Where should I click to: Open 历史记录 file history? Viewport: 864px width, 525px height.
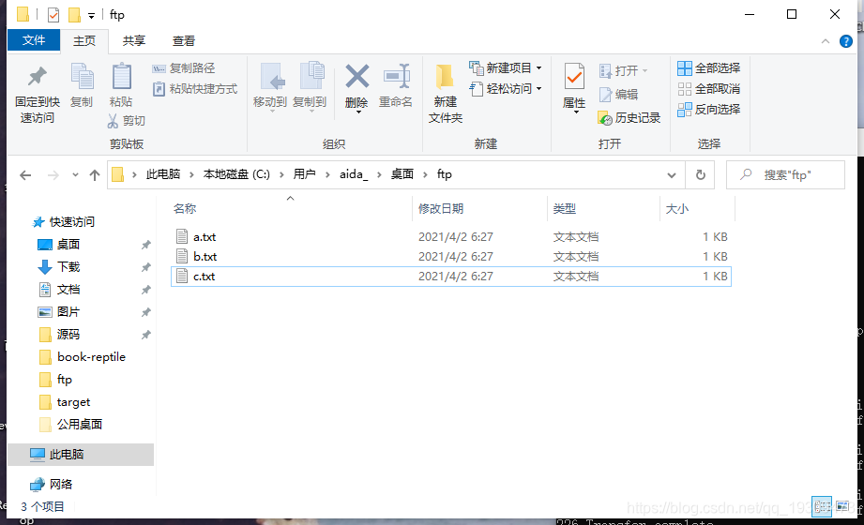(629, 118)
